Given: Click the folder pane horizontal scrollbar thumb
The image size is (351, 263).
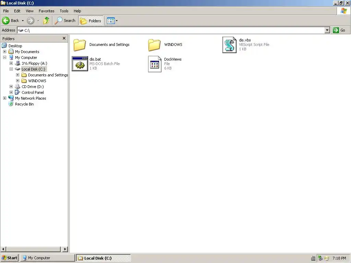Looking at the screenshot, I should (x=33, y=249).
